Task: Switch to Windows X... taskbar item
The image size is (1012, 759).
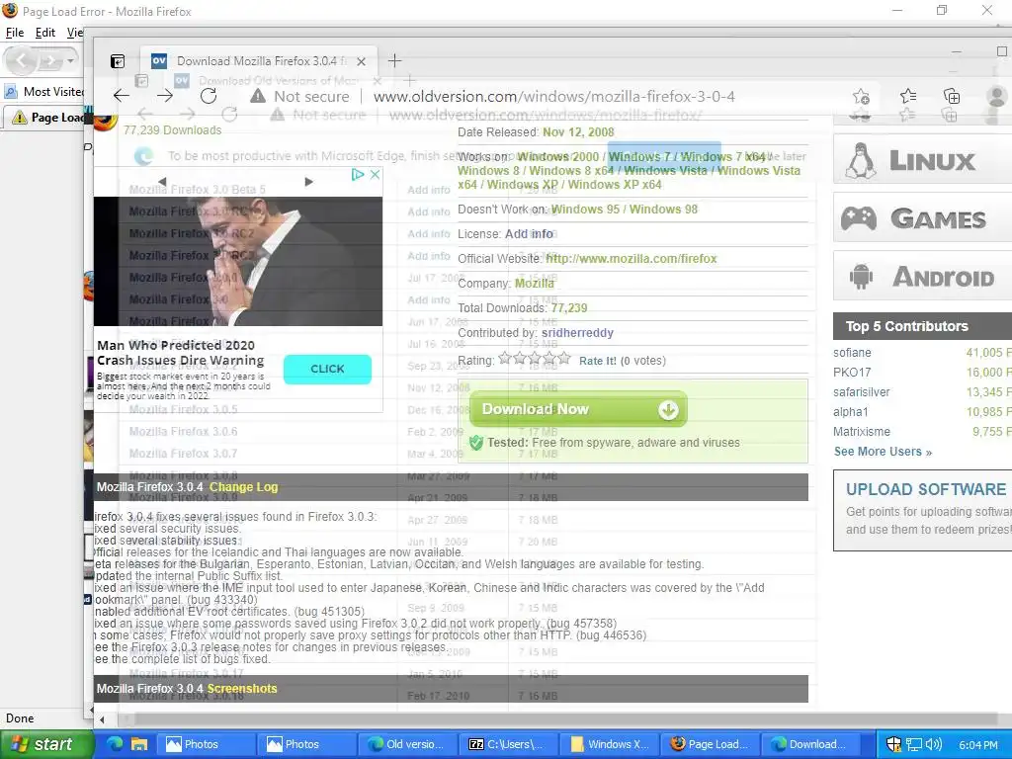Action: pyautogui.click(x=609, y=744)
